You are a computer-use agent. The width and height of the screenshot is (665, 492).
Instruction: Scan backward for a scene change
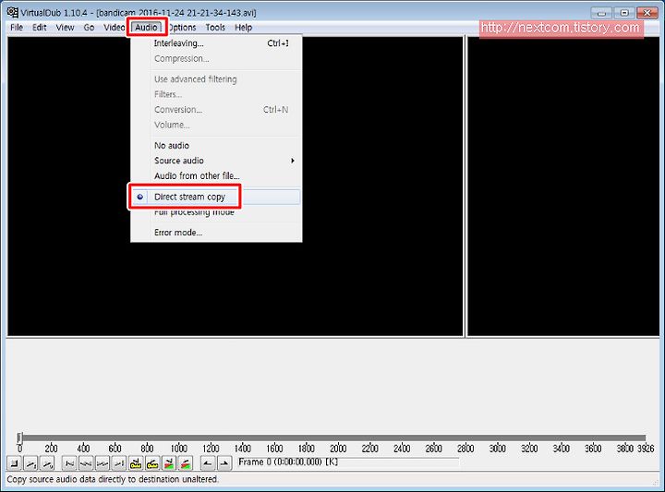click(x=169, y=463)
